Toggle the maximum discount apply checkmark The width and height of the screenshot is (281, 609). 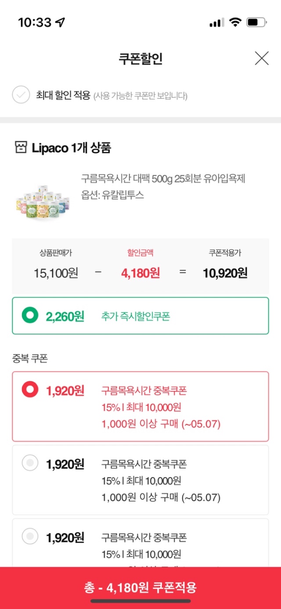[x=21, y=95]
